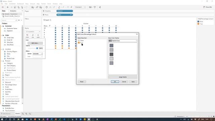The image size is (215, 121).
Task: Collapse the Product hierarchy
Action: pos(1,61)
